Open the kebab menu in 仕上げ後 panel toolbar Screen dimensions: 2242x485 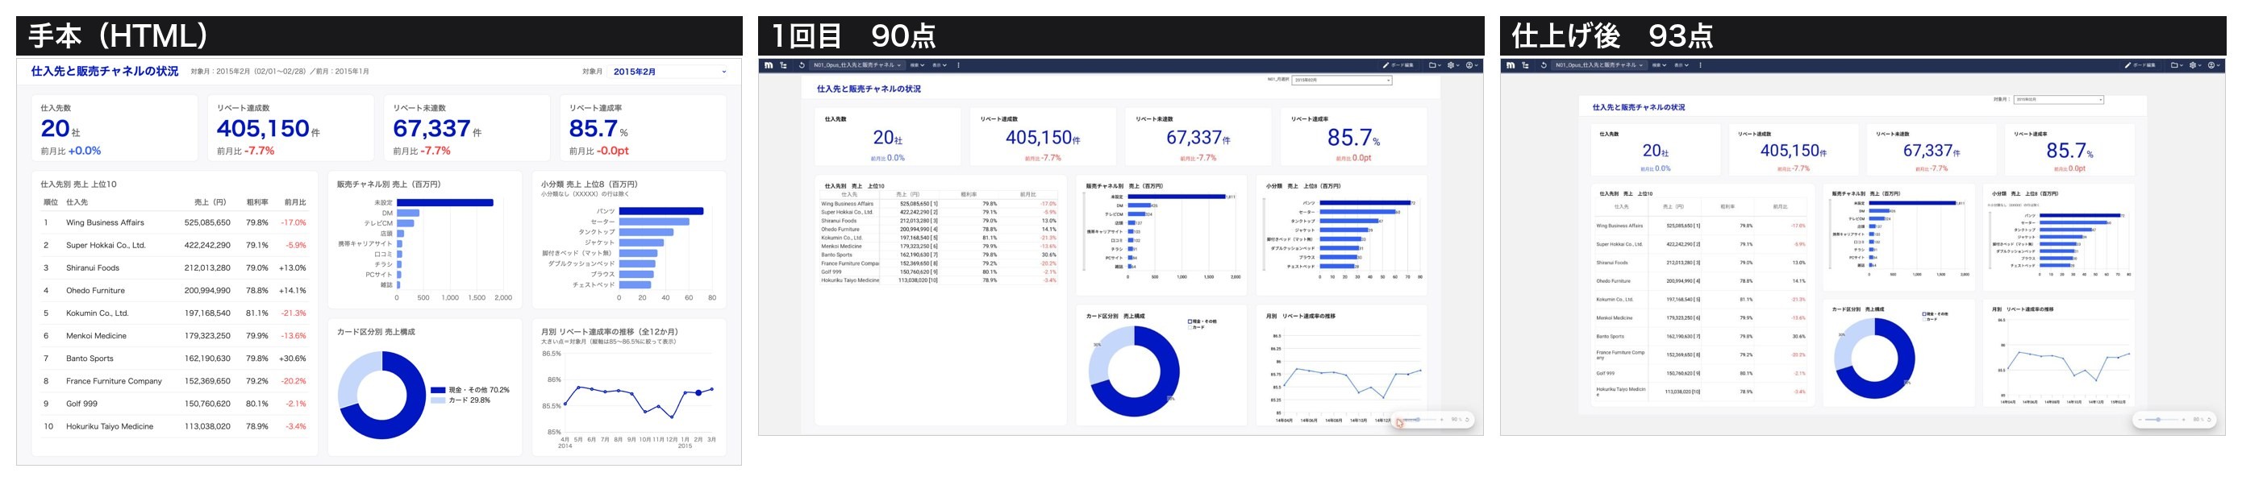1700,65
